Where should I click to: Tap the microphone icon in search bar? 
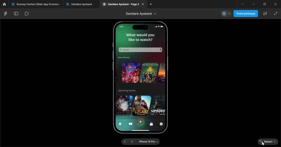pos(160,50)
